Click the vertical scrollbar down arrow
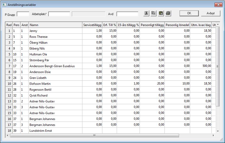The width and height of the screenshot is (225, 143). click(218, 131)
